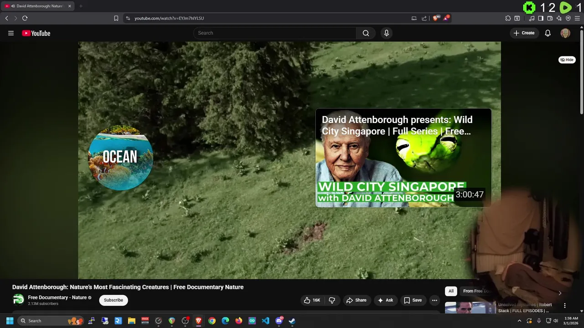Open the YouTube guide hamburger menu
584x328 pixels.
click(11, 33)
